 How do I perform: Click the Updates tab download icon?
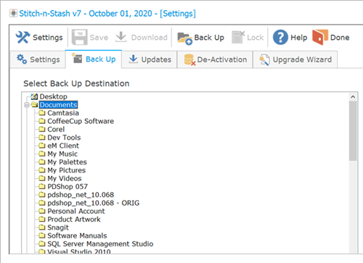[x=133, y=59]
